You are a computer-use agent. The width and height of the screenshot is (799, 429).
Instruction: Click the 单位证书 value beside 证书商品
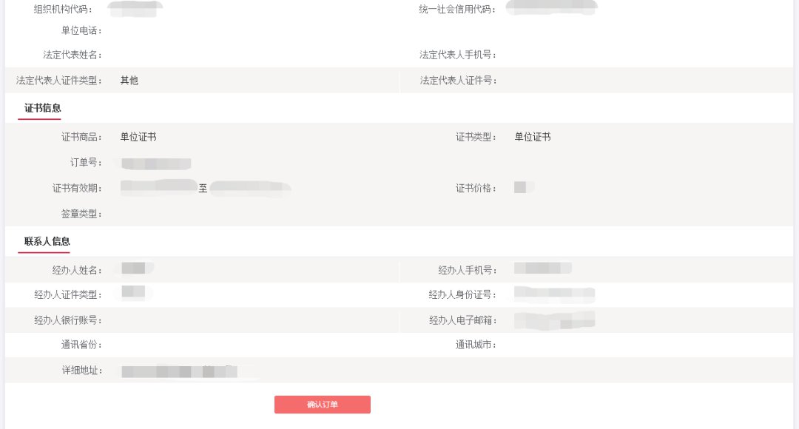pos(138,137)
